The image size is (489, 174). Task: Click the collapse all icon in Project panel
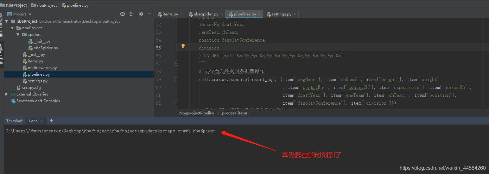point(131,14)
